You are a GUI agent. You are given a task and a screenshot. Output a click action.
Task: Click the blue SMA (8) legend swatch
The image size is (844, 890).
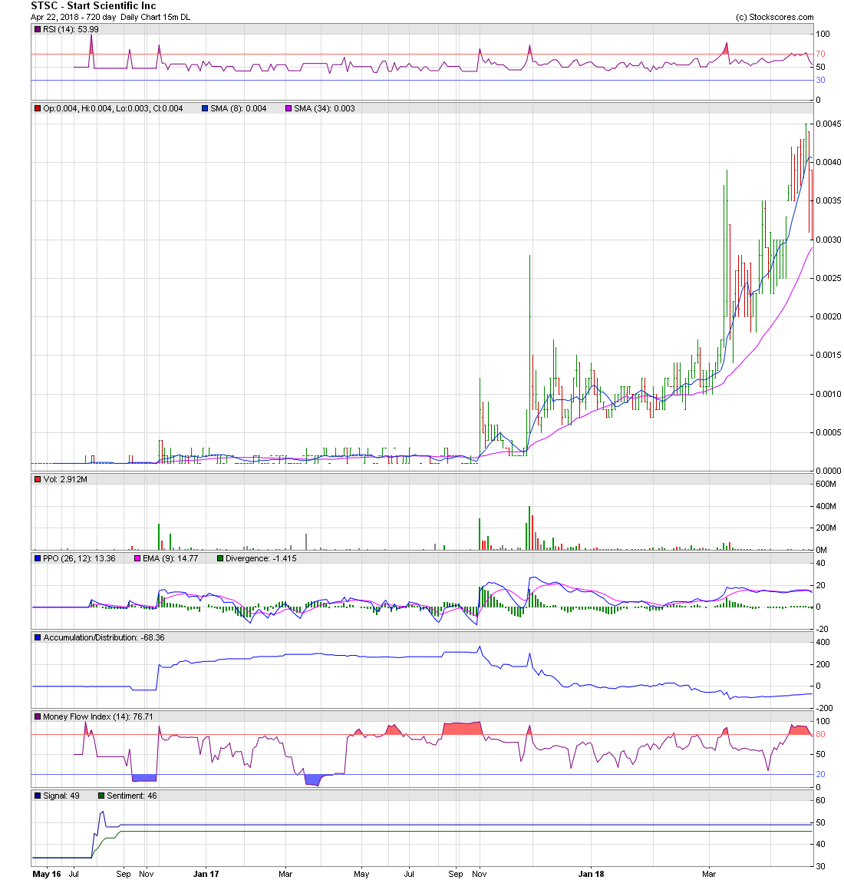(205, 108)
